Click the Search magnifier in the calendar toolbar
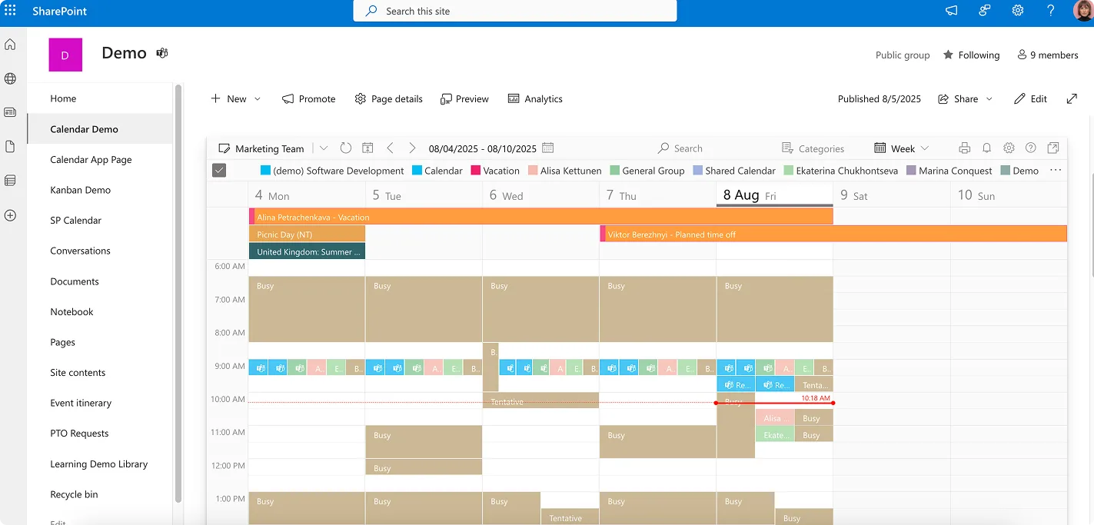 coord(663,148)
